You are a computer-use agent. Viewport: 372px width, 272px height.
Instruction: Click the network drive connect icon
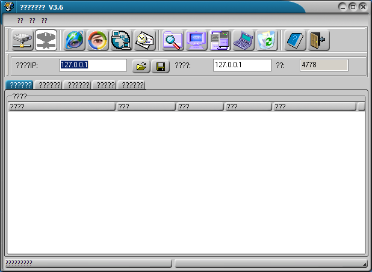[23, 40]
